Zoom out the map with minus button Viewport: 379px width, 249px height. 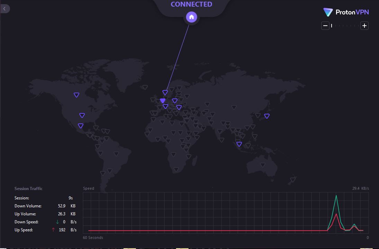[325, 26]
